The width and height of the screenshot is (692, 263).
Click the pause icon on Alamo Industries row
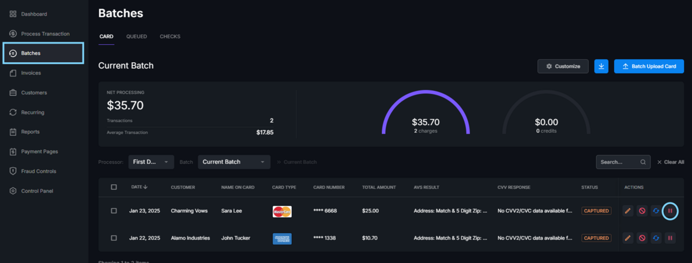670,238
